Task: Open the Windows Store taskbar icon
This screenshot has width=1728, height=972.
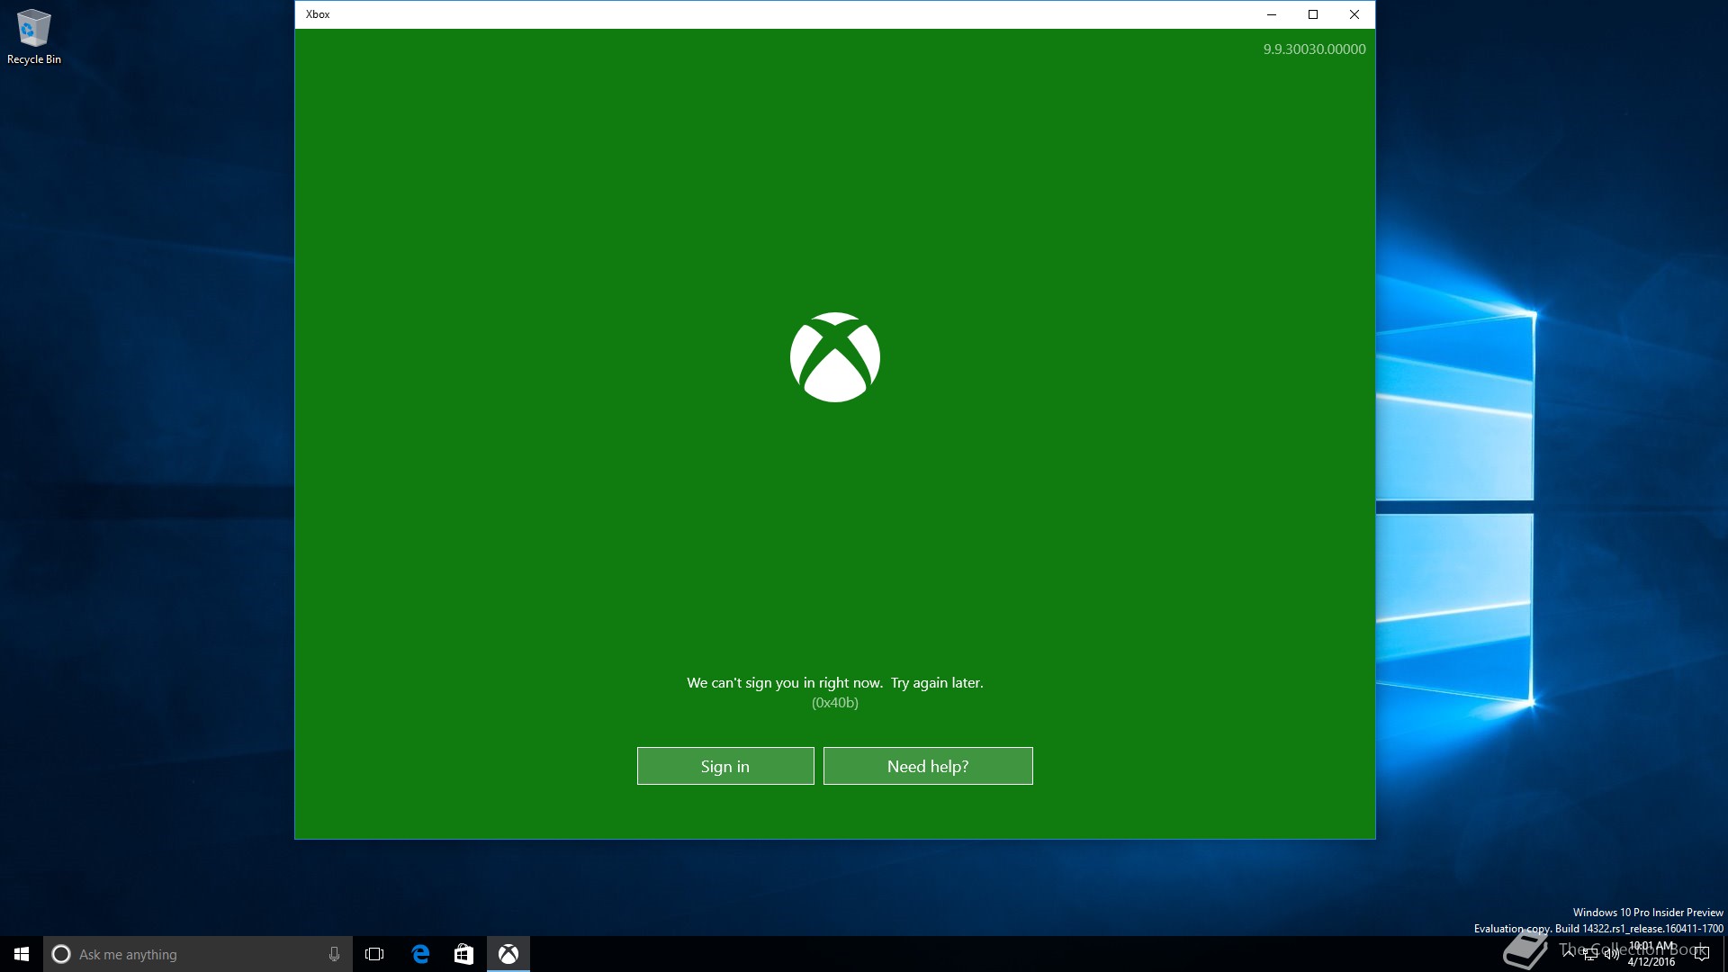Action: [463, 954]
